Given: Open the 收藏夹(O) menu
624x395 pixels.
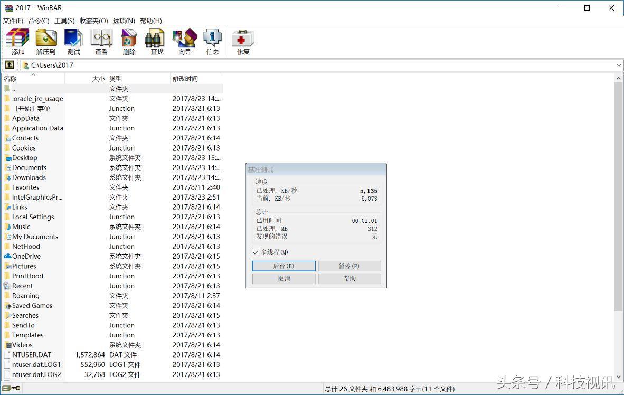Looking at the screenshot, I should click(93, 21).
